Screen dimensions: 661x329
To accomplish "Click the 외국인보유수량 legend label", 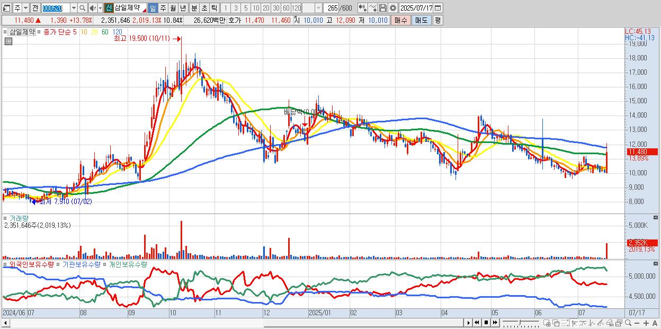I will click(x=31, y=264).
